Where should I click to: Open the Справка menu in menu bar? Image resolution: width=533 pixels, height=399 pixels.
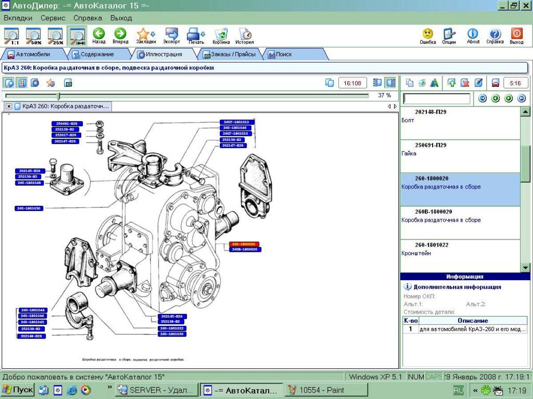88,18
